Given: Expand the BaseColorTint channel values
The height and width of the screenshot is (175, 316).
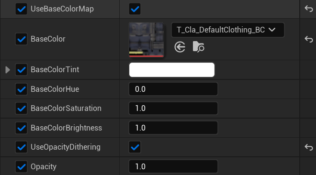Looking at the screenshot, I should click(x=8, y=70).
